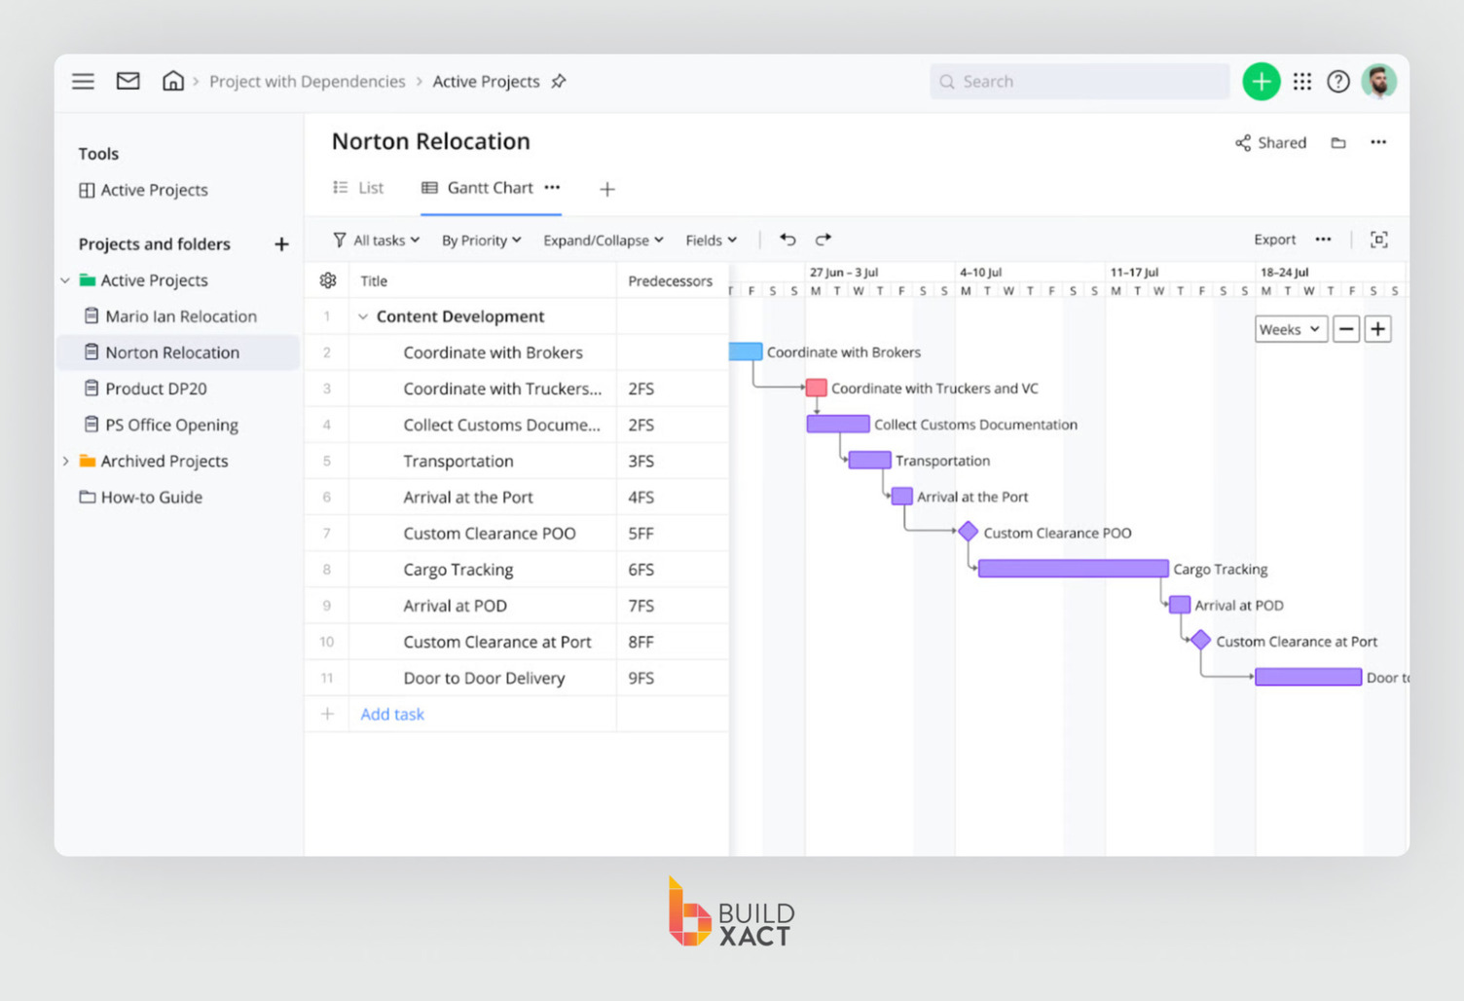This screenshot has height=1001, width=1464.
Task: Click the Export button
Action: 1274,239
